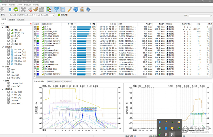Click the green refresh arrows icon
The width and height of the screenshot is (213, 137).
[16, 10]
